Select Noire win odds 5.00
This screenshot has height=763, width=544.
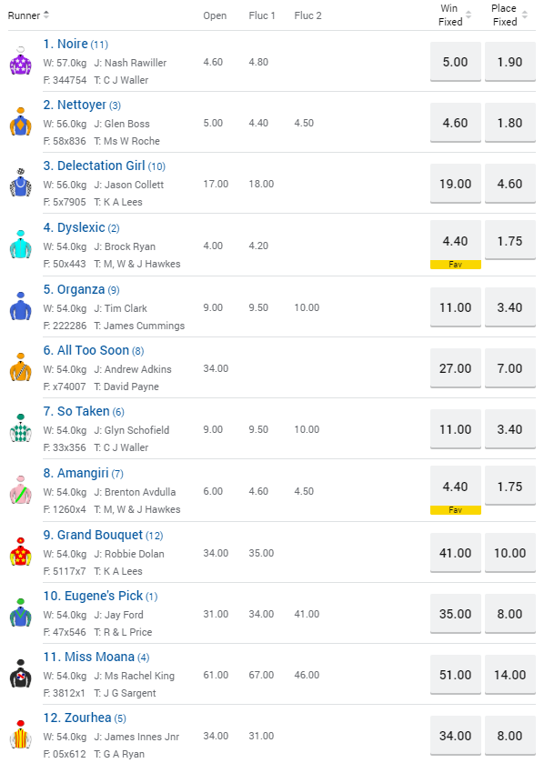(456, 62)
